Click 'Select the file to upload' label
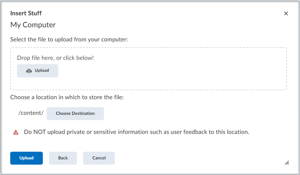Image resolution: width=300 pixels, height=175 pixels. click(x=69, y=39)
